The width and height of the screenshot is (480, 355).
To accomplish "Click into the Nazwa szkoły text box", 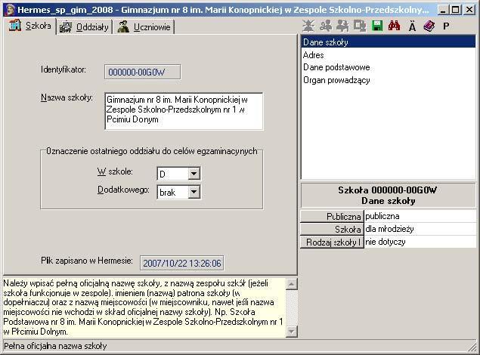I will [184, 111].
